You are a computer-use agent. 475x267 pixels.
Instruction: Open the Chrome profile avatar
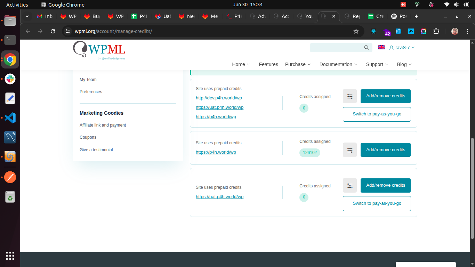tap(455, 31)
